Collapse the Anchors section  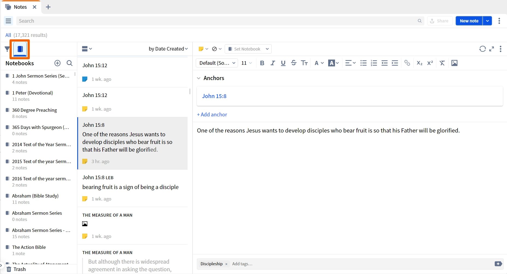[x=198, y=78]
